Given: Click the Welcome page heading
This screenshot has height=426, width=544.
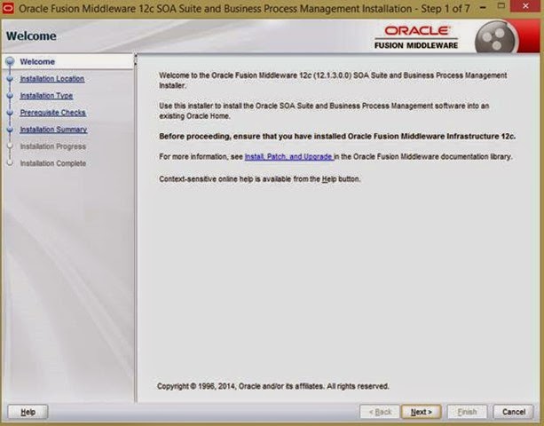Looking at the screenshot, I should 31,36.
